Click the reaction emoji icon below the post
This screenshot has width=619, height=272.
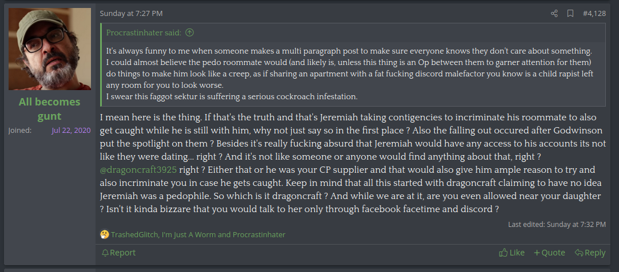tap(104, 234)
